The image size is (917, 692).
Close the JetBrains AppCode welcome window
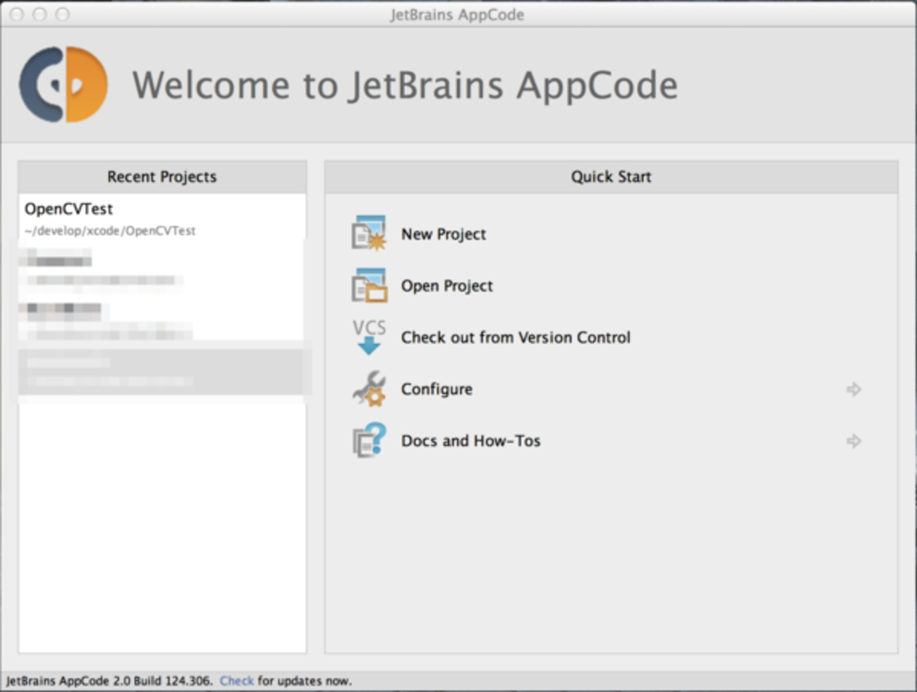(x=17, y=14)
